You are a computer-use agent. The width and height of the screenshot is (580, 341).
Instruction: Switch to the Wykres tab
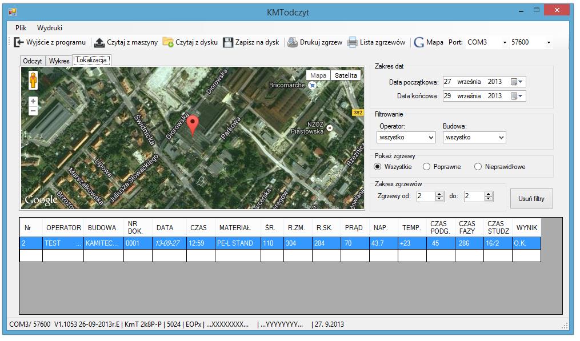coord(59,61)
